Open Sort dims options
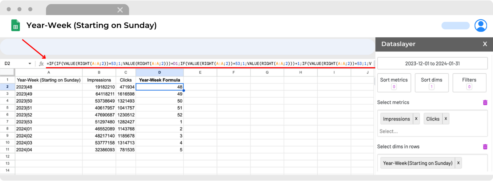Screen dimensions: 493x181 [x=431, y=83]
